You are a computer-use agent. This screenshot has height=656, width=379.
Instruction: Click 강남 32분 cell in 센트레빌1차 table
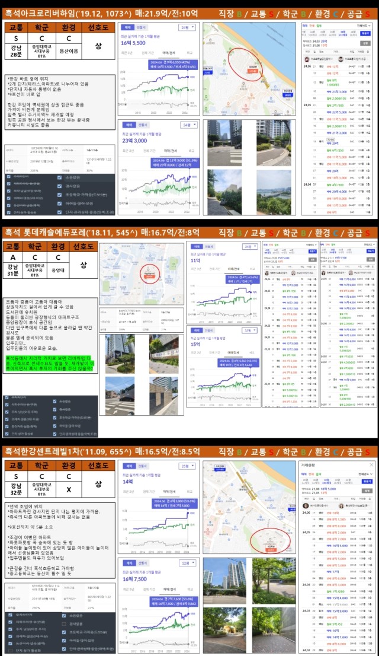(x=16, y=489)
